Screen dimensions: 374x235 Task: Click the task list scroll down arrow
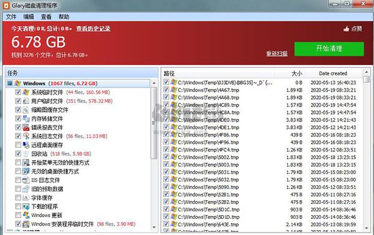pos(154,228)
